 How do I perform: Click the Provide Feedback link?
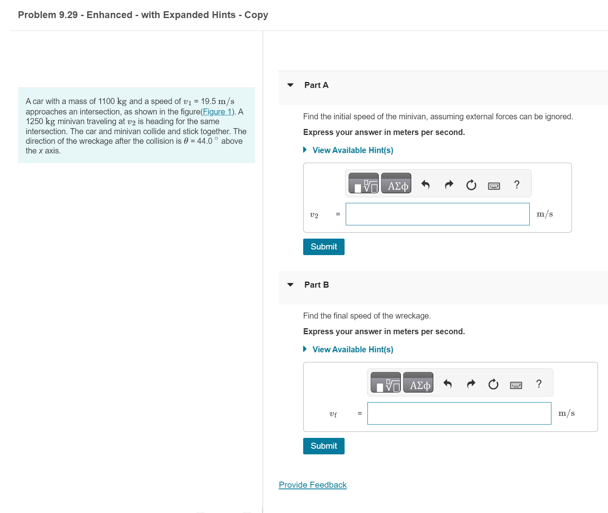click(x=312, y=485)
